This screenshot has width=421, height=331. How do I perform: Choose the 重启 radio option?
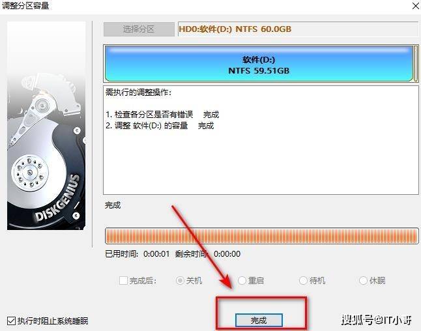(242, 281)
